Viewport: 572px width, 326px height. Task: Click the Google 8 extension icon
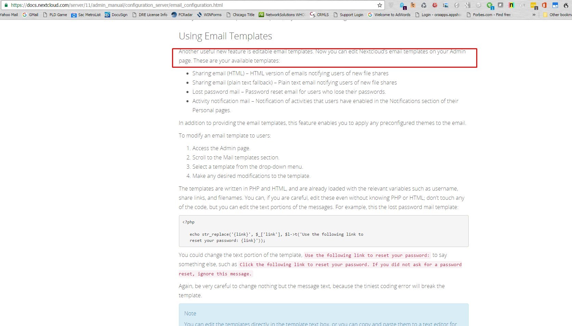[x=467, y=5]
